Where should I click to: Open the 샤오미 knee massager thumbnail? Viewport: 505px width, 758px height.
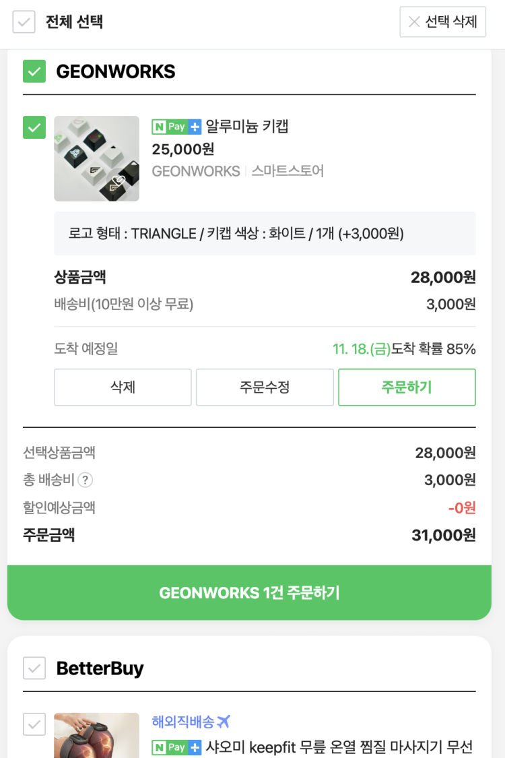pos(96,736)
